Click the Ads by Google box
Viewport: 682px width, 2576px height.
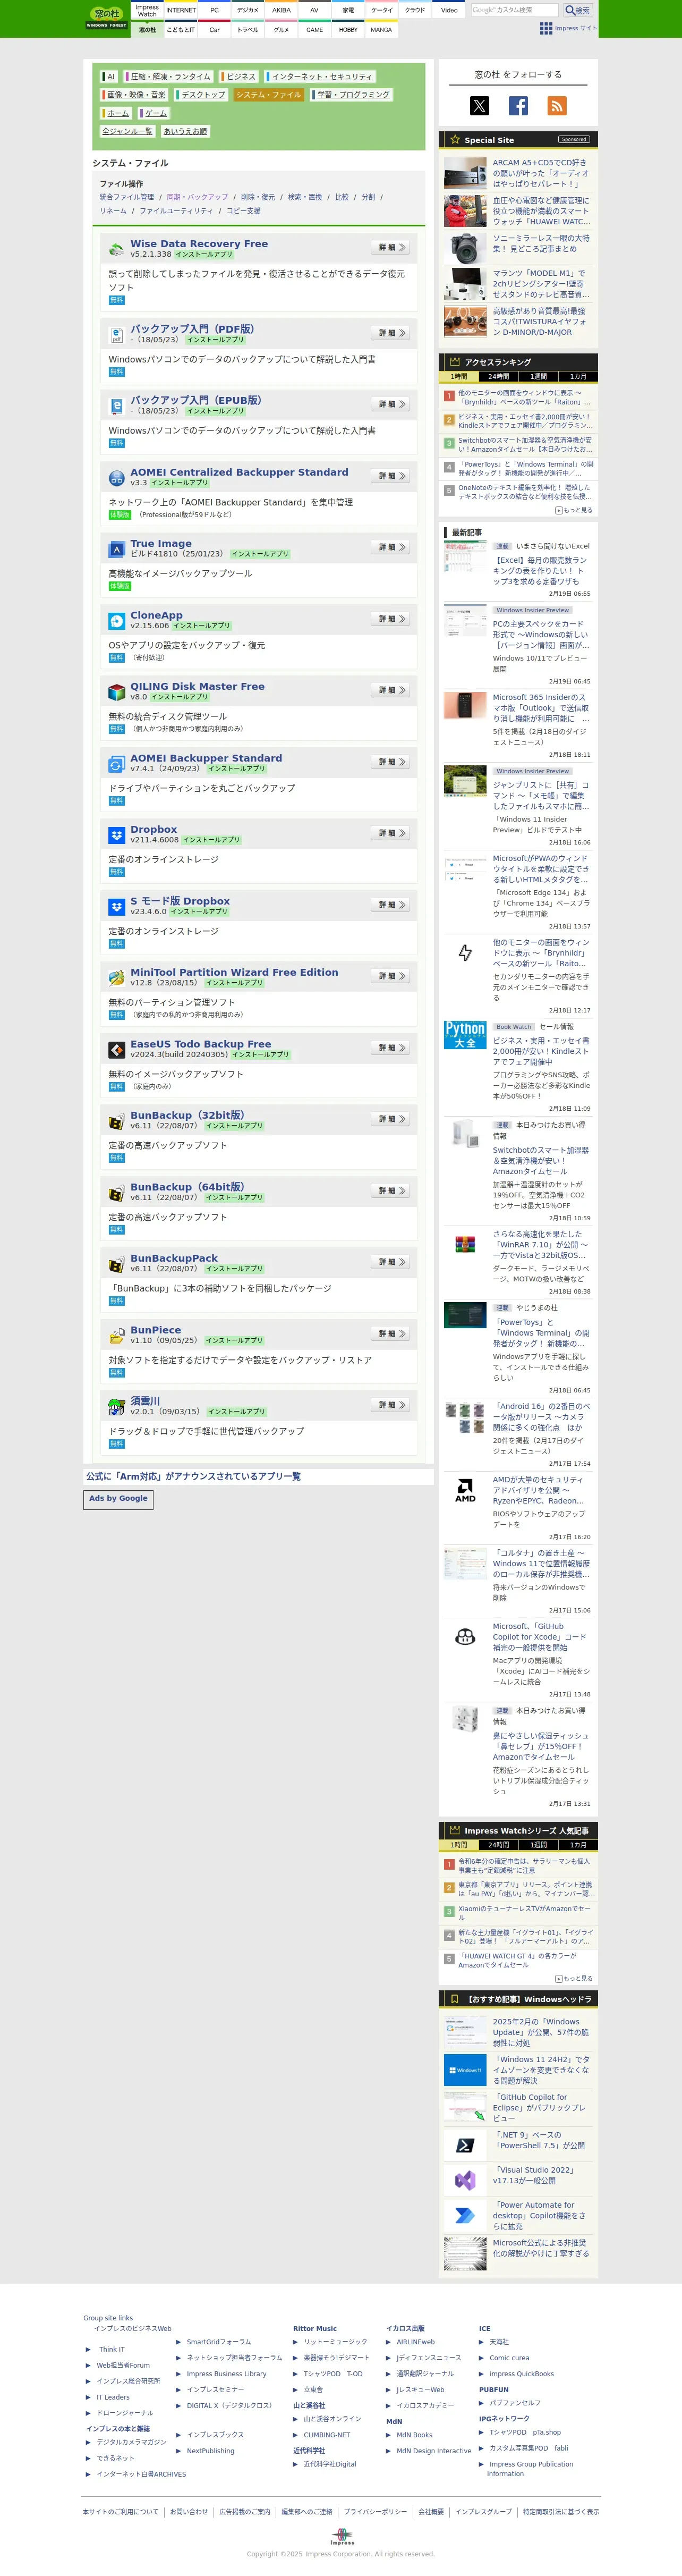coord(118,1499)
